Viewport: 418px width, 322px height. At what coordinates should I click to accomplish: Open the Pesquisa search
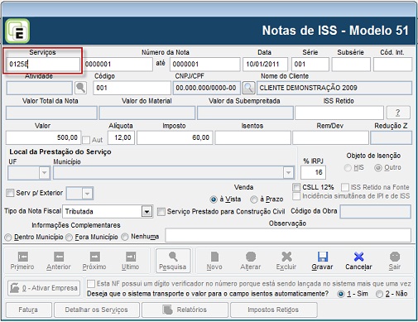[173, 261]
